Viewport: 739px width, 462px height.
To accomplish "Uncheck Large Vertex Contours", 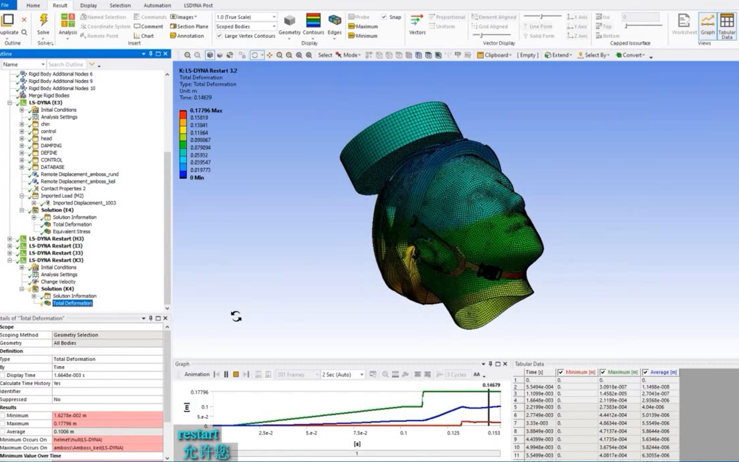I will point(220,36).
